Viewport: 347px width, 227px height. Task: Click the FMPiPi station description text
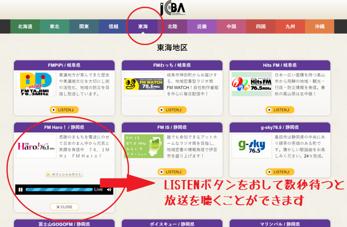[84, 84]
